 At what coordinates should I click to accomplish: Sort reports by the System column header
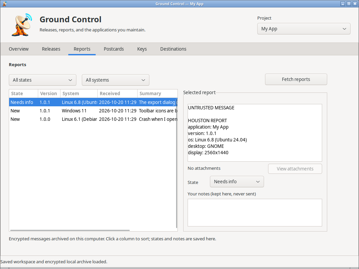[79, 93]
